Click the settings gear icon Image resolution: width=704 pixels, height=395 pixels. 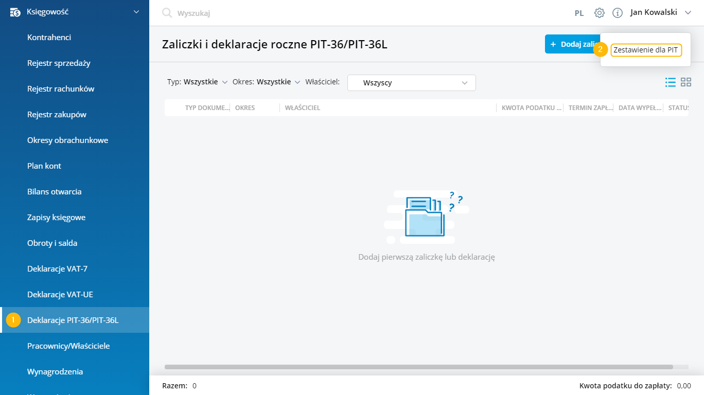point(599,13)
